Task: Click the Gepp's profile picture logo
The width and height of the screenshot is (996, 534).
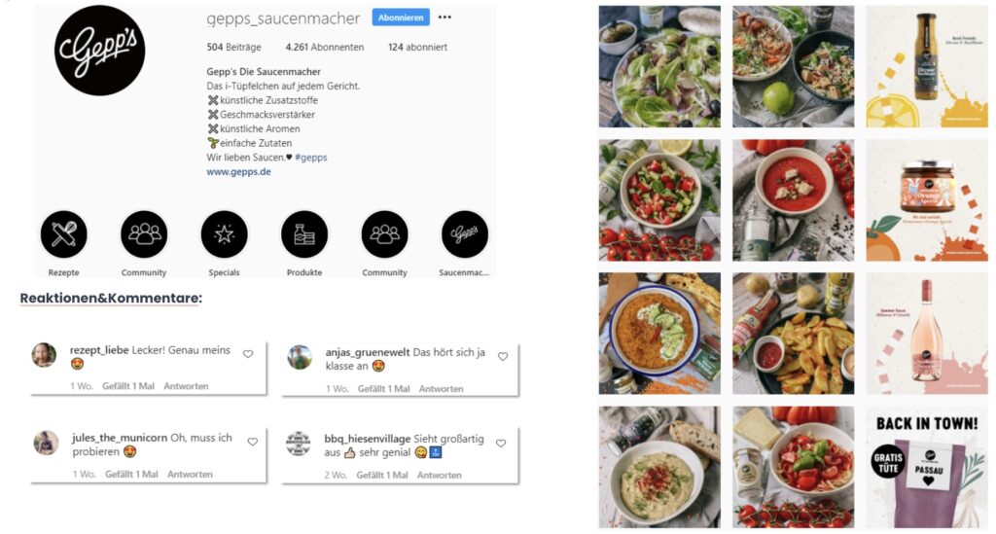Action: tap(100, 51)
